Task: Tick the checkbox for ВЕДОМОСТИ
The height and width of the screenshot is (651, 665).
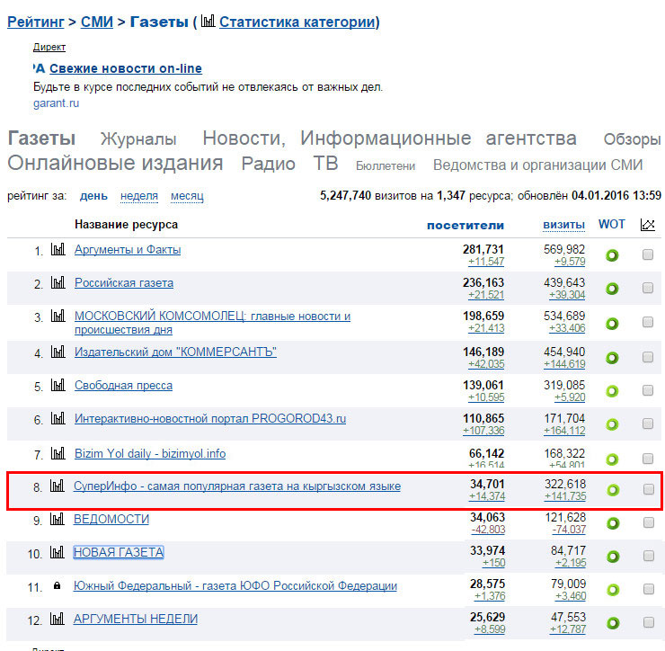Action: pos(649,522)
